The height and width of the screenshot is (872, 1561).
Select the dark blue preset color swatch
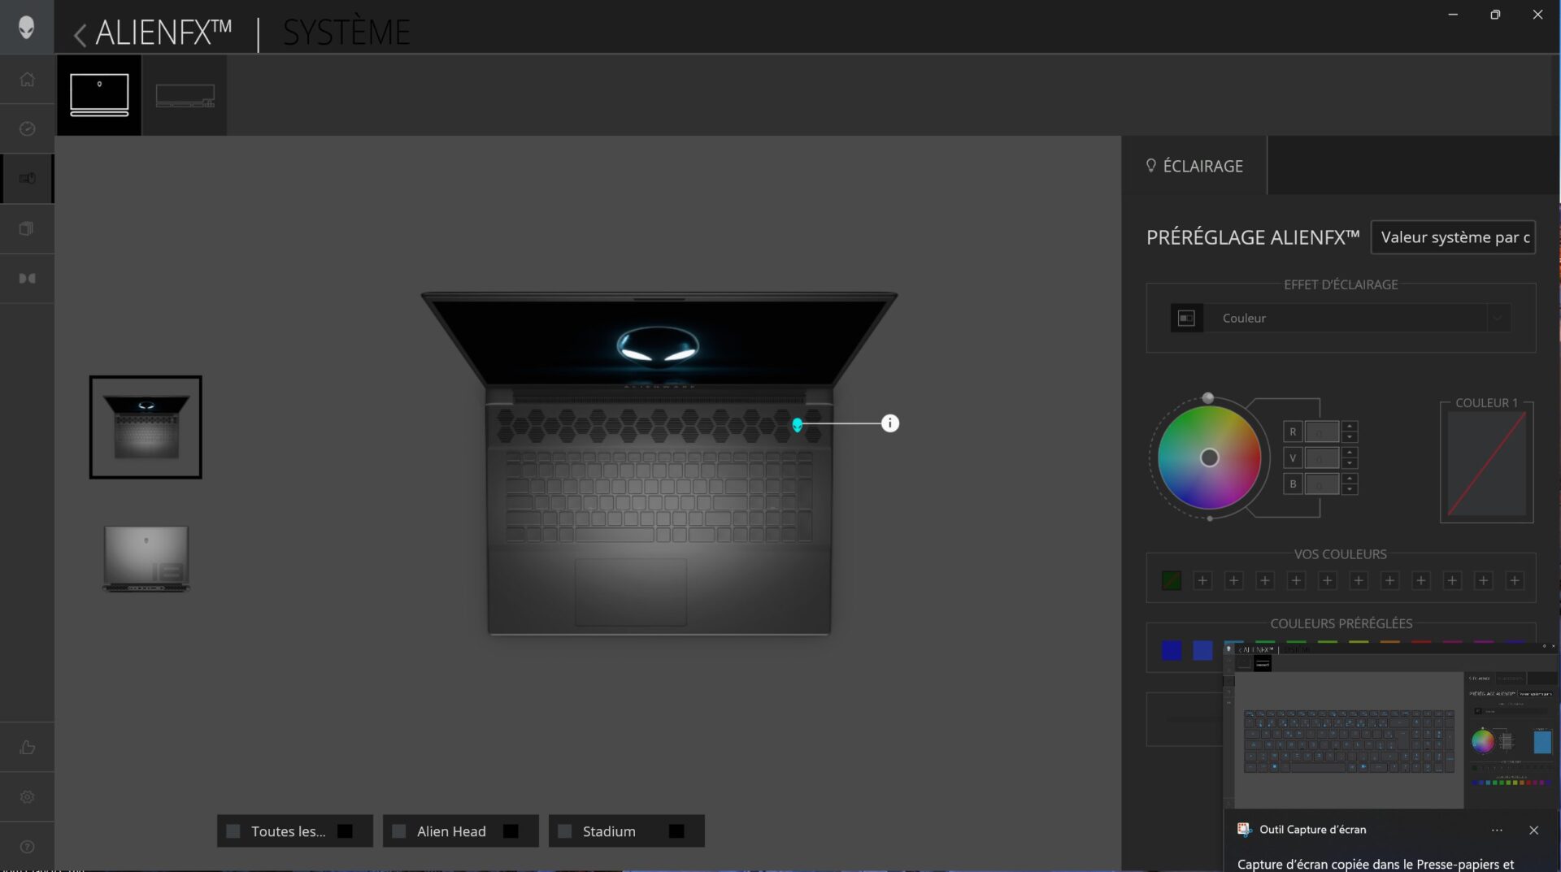(1172, 650)
